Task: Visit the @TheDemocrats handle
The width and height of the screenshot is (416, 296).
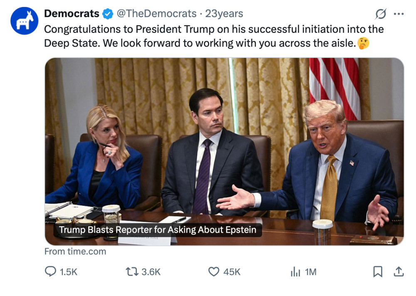Action: 156,14
